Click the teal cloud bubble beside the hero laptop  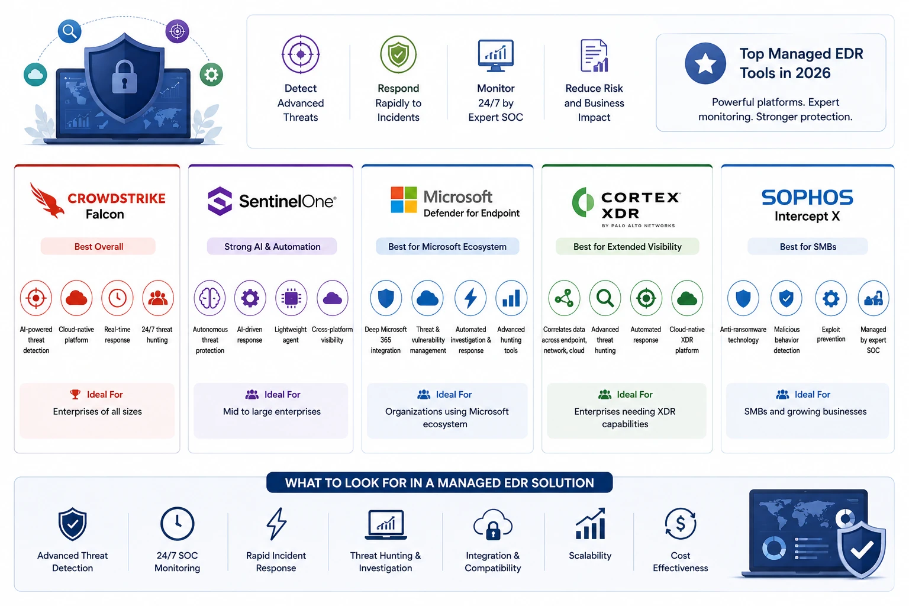36,75
